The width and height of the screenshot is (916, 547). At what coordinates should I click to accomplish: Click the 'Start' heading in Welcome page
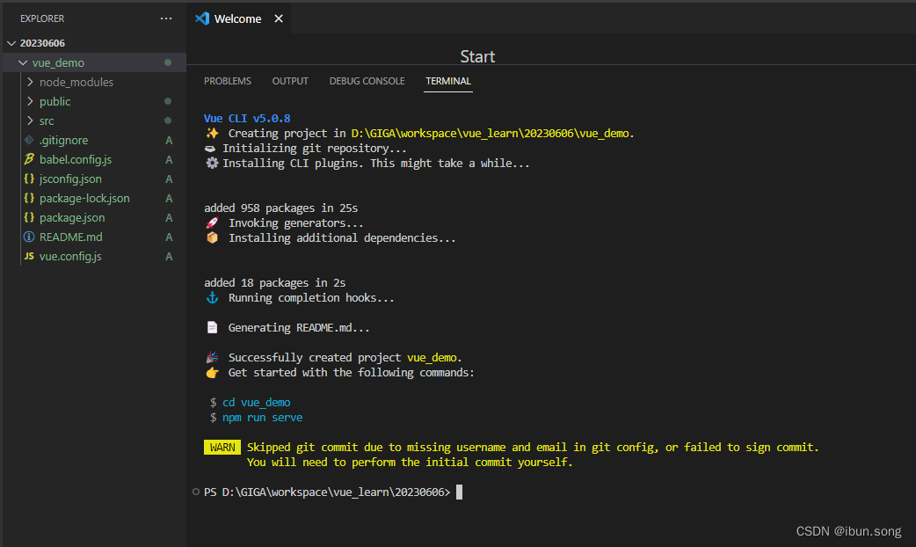click(x=477, y=56)
